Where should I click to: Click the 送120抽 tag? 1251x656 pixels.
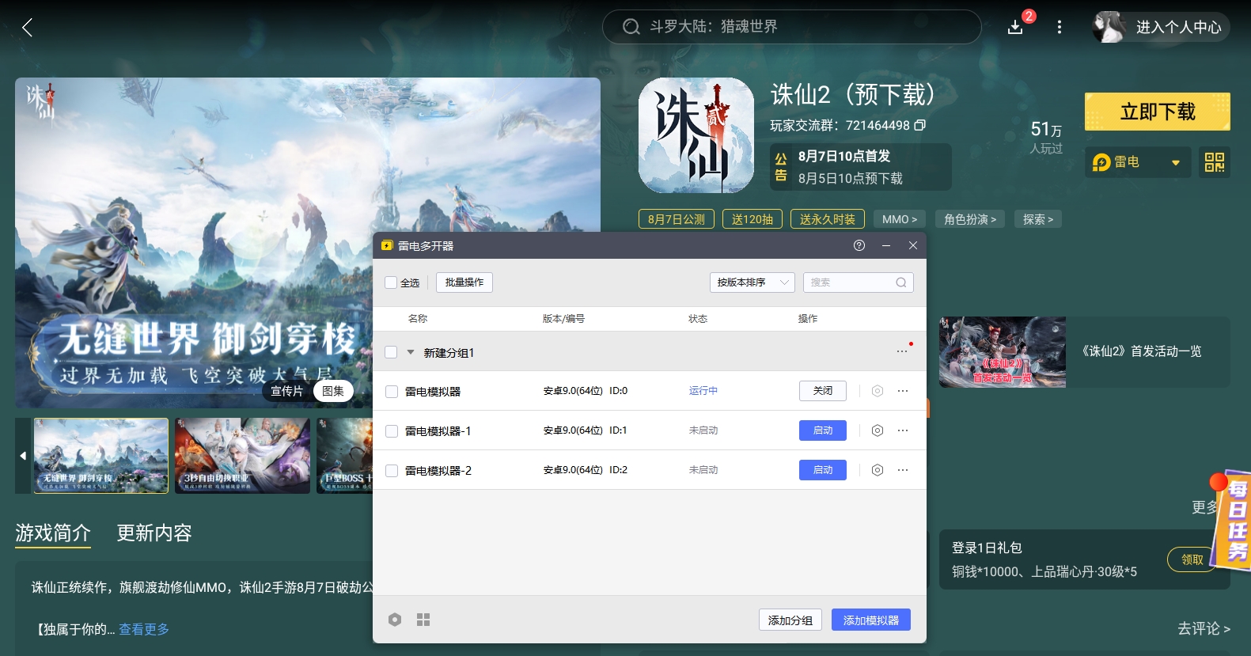tap(752, 219)
